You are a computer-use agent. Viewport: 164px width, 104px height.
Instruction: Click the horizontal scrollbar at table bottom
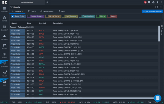click(x=82, y=98)
